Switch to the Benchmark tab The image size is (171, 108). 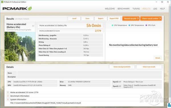coord(124,9)
